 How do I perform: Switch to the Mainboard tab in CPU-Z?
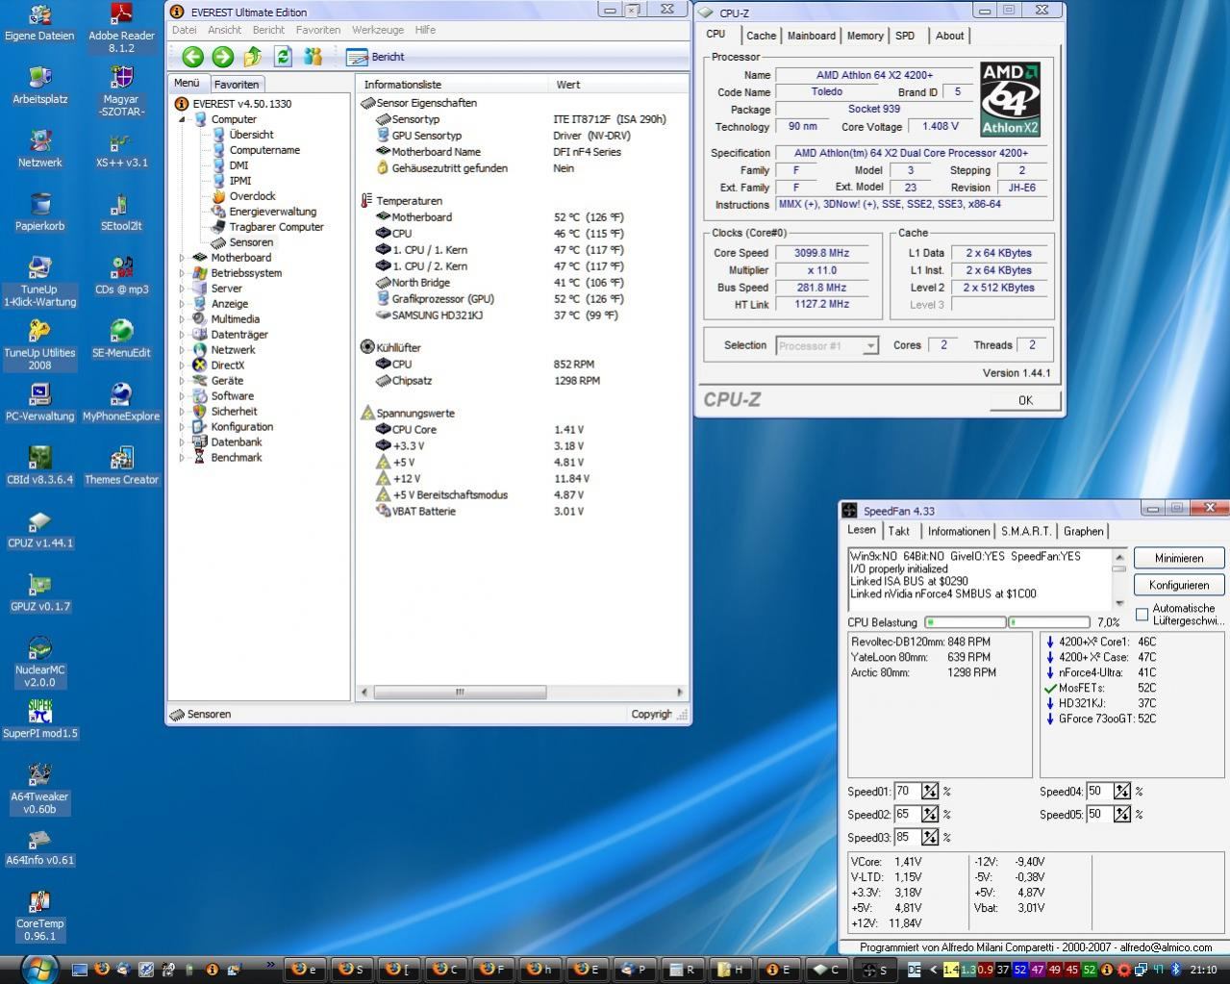coord(811,36)
